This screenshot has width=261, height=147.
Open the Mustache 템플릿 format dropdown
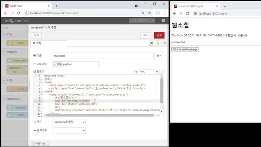pyautogui.click(x=69, y=122)
